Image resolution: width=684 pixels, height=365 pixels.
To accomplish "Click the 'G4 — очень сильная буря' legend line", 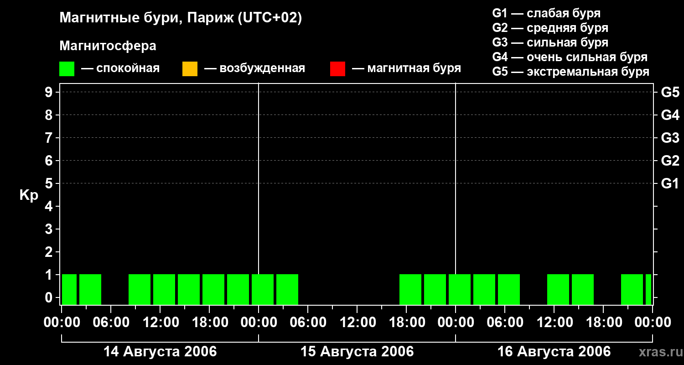I will click(570, 57).
